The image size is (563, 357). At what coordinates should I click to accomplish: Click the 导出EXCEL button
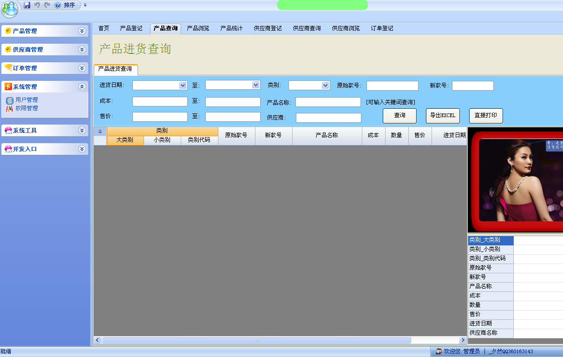click(x=443, y=116)
